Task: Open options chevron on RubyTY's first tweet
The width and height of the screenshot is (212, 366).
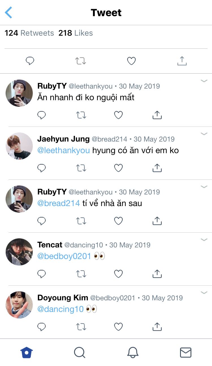Action: pos(204,81)
